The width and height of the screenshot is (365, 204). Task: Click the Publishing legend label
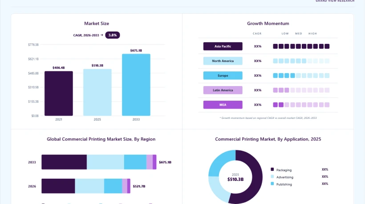(x=284, y=184)
